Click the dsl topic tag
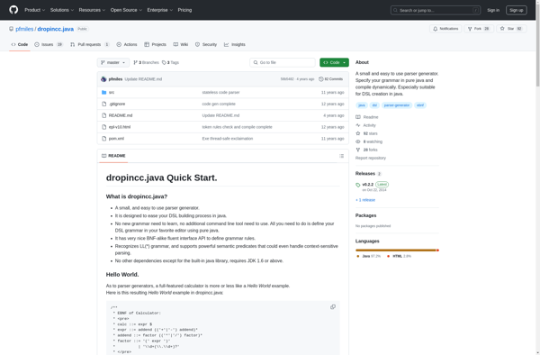This screenshot has height=355, width=540. (374, 105)
